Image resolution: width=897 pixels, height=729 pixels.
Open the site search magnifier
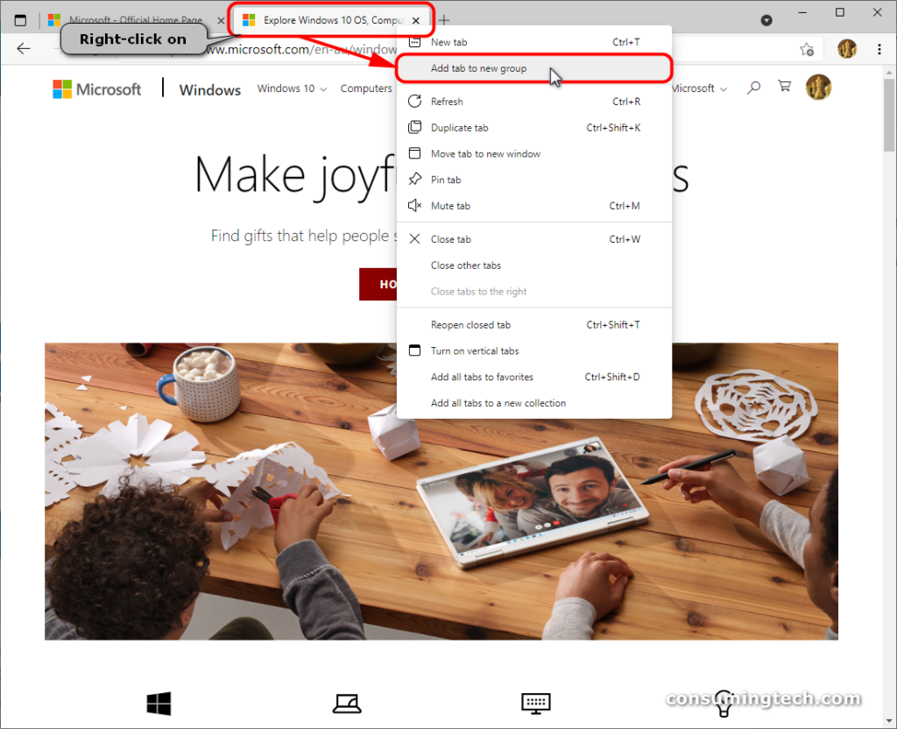click(753, 88)
